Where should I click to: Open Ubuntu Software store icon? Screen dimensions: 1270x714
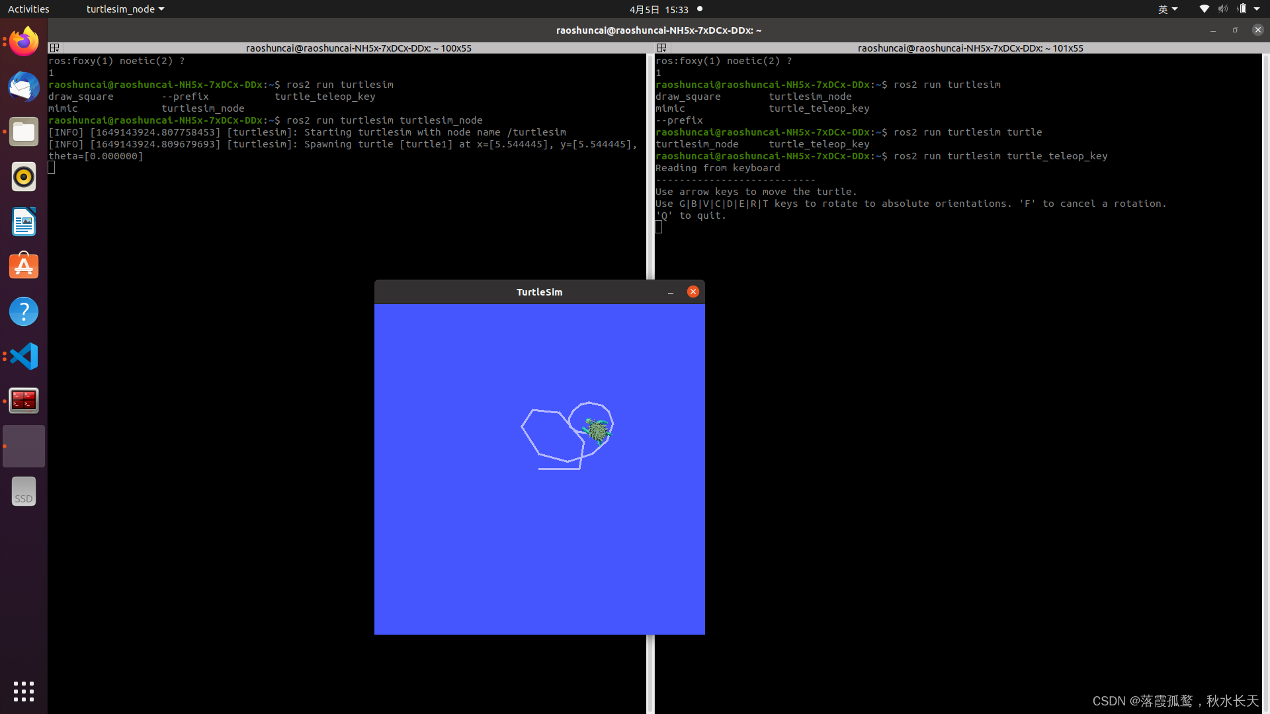24,266
